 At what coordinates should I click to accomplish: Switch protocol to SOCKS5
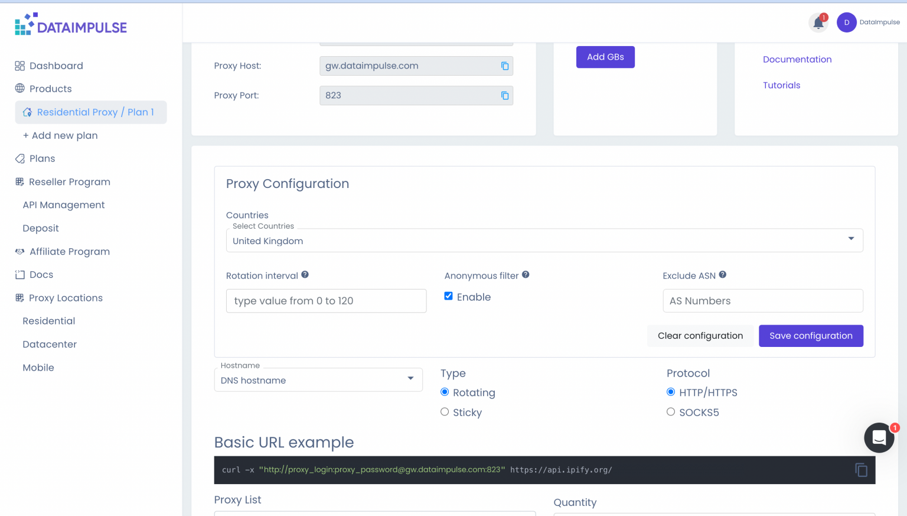click(671, 411)
